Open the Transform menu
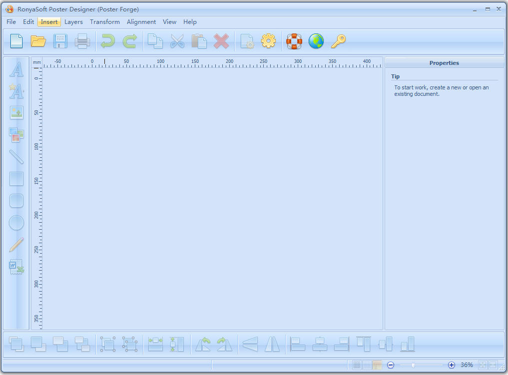 coord(104,21)
